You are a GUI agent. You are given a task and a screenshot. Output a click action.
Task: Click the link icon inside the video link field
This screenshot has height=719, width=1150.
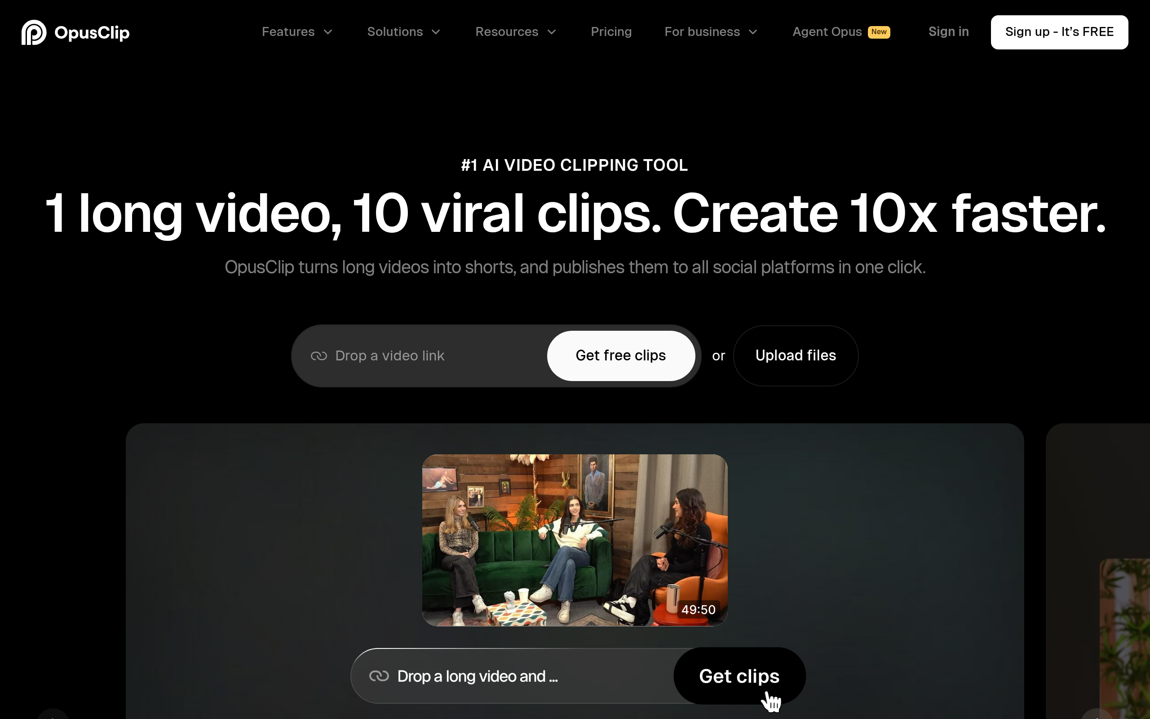tap(319, 356)
